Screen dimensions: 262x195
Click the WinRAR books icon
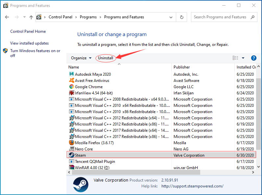pyautogui.click(x=72, y=167)
